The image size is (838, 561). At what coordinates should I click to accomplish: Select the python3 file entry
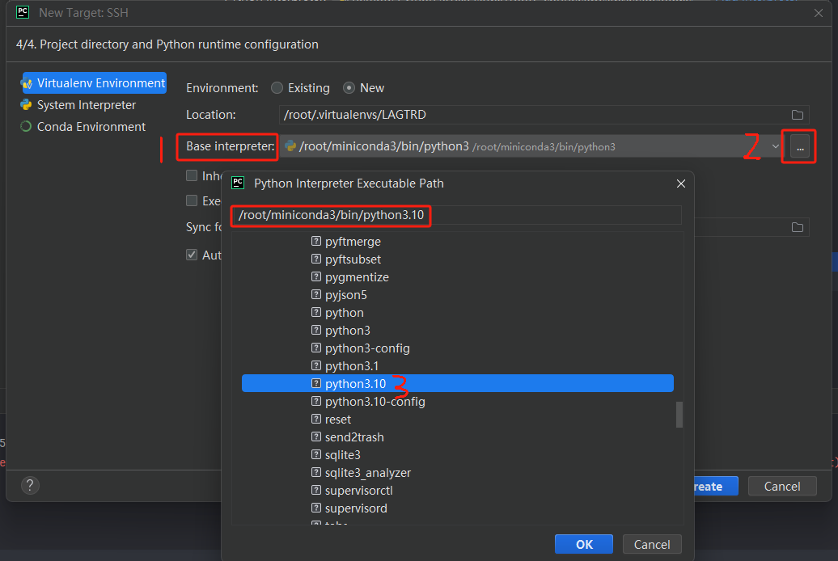pos(347,330)
